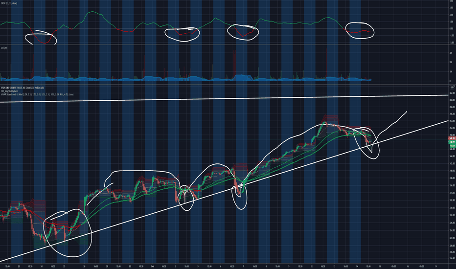Click the USD currency label on price axis
Viewport: 456px width, 269px height.
pyautogui.click(x=452, y=87)
